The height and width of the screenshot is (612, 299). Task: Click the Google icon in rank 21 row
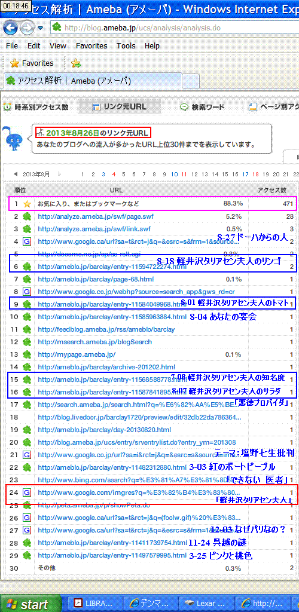click(27, 455)
